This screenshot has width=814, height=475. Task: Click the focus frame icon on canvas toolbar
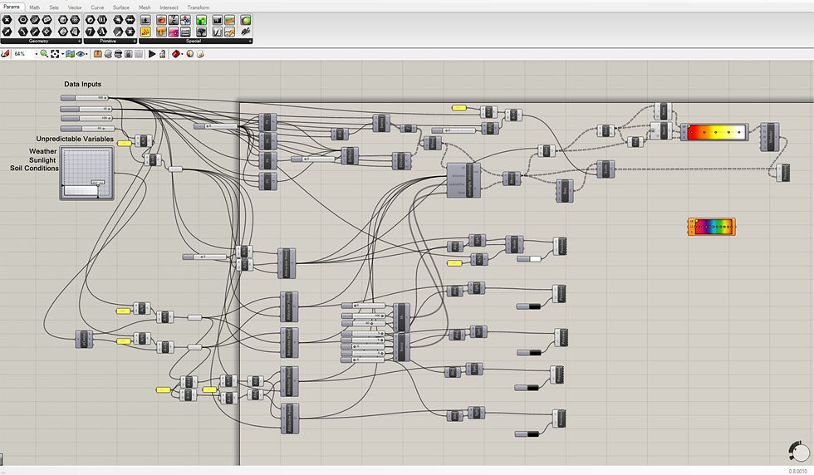click(55, 54)
